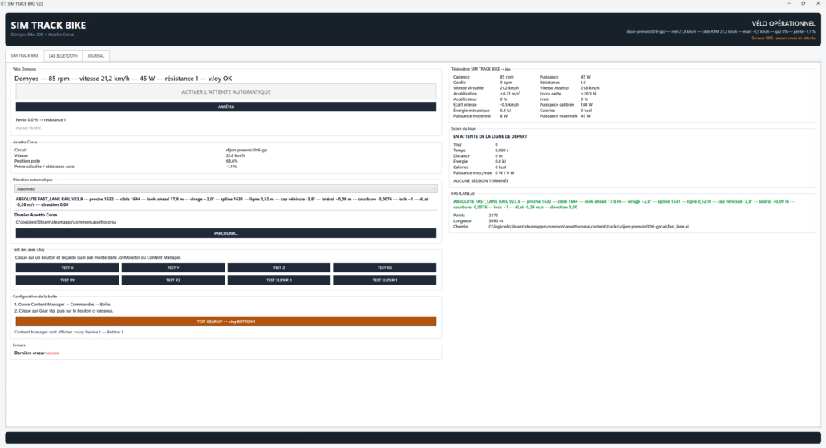Click 'Pente 0,0 % → résistance 1' text
This screenshot has height=448, width=826.
coord(41,120)
